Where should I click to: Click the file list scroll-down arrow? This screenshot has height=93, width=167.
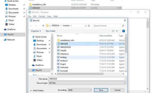pos(126,71)
